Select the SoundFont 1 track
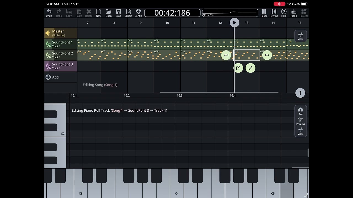 pyautogui.click(x=61, y=44)
